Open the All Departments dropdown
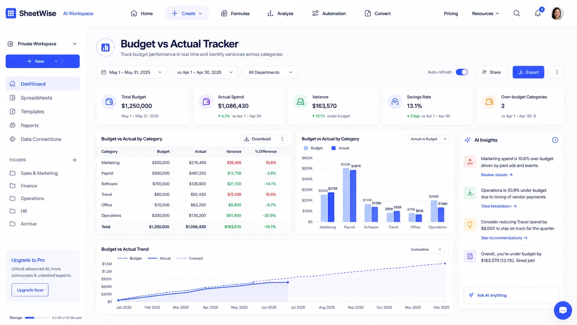Screen dimensions: 577x325 (x=270, y=72)
